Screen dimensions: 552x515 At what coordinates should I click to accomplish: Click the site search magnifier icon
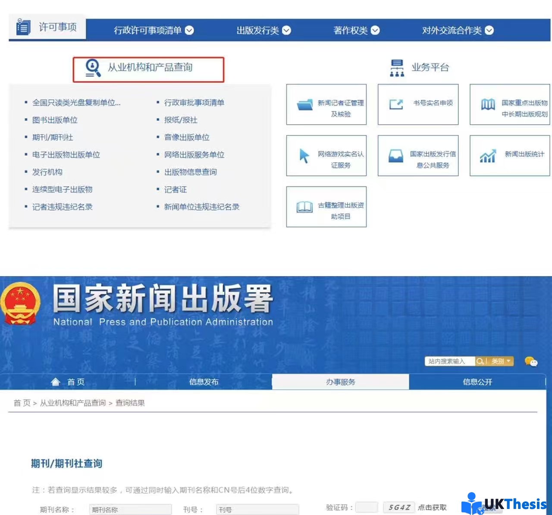click(x=480, y=361)
